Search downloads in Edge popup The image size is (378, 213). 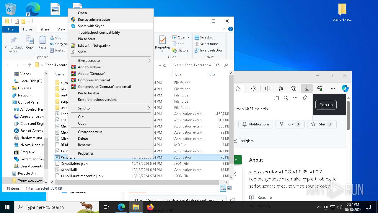(286, 98)
